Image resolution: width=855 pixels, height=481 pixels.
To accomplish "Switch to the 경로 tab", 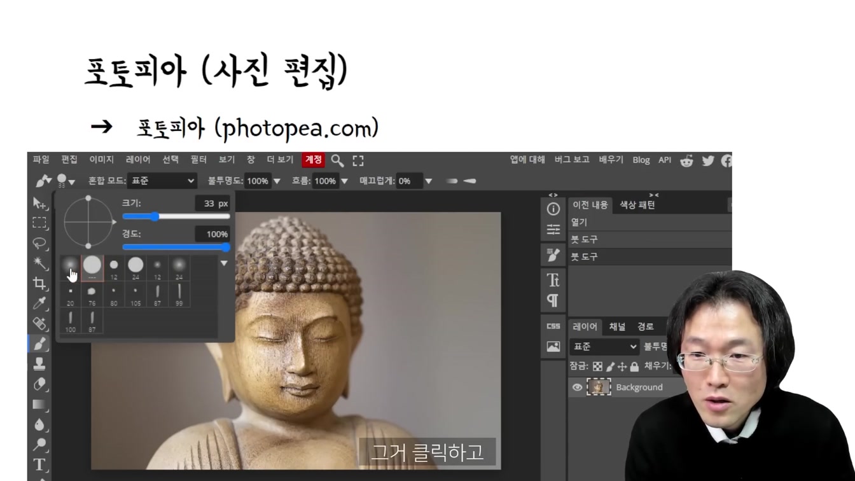I will (645, 326).
